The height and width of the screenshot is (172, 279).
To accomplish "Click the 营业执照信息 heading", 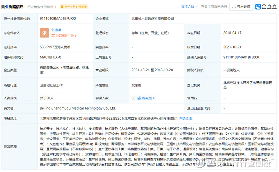I will [12, 7].
